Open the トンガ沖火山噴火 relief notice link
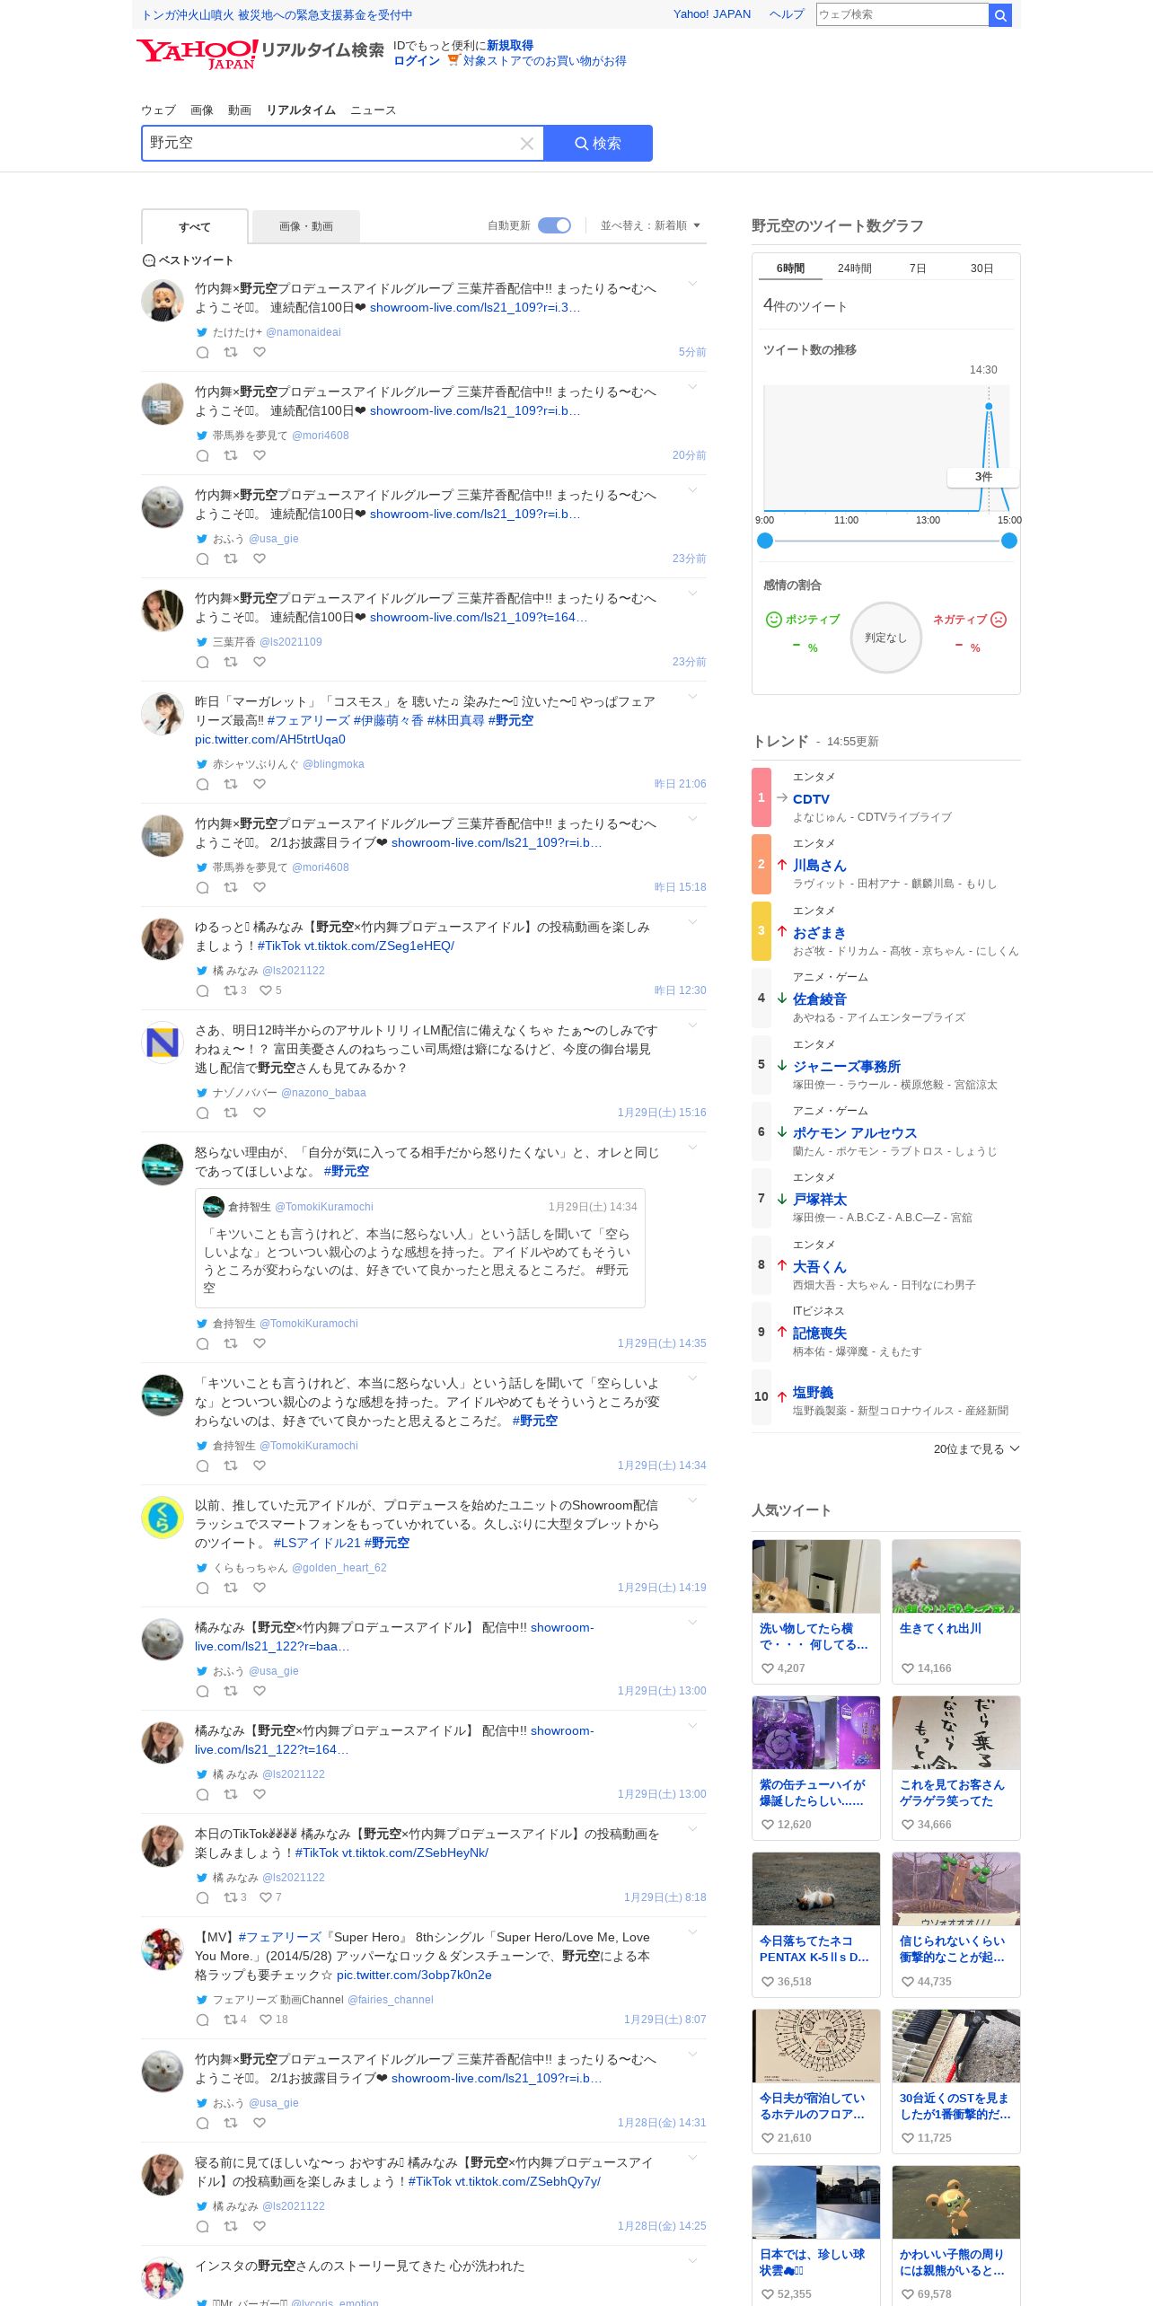Viewport: 1153px width, 2306px height. [277, 15]
